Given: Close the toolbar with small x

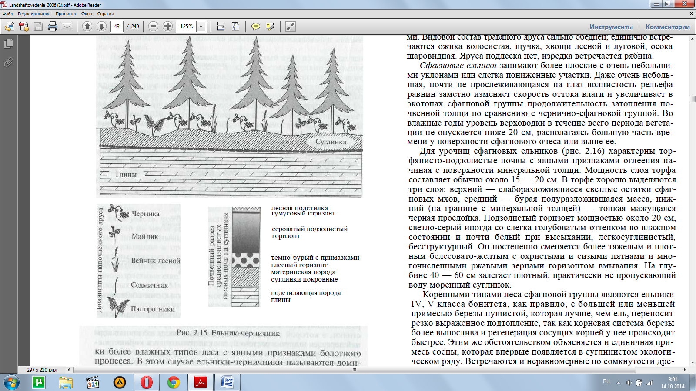Looking at the screenshot, I should (692, 13).
